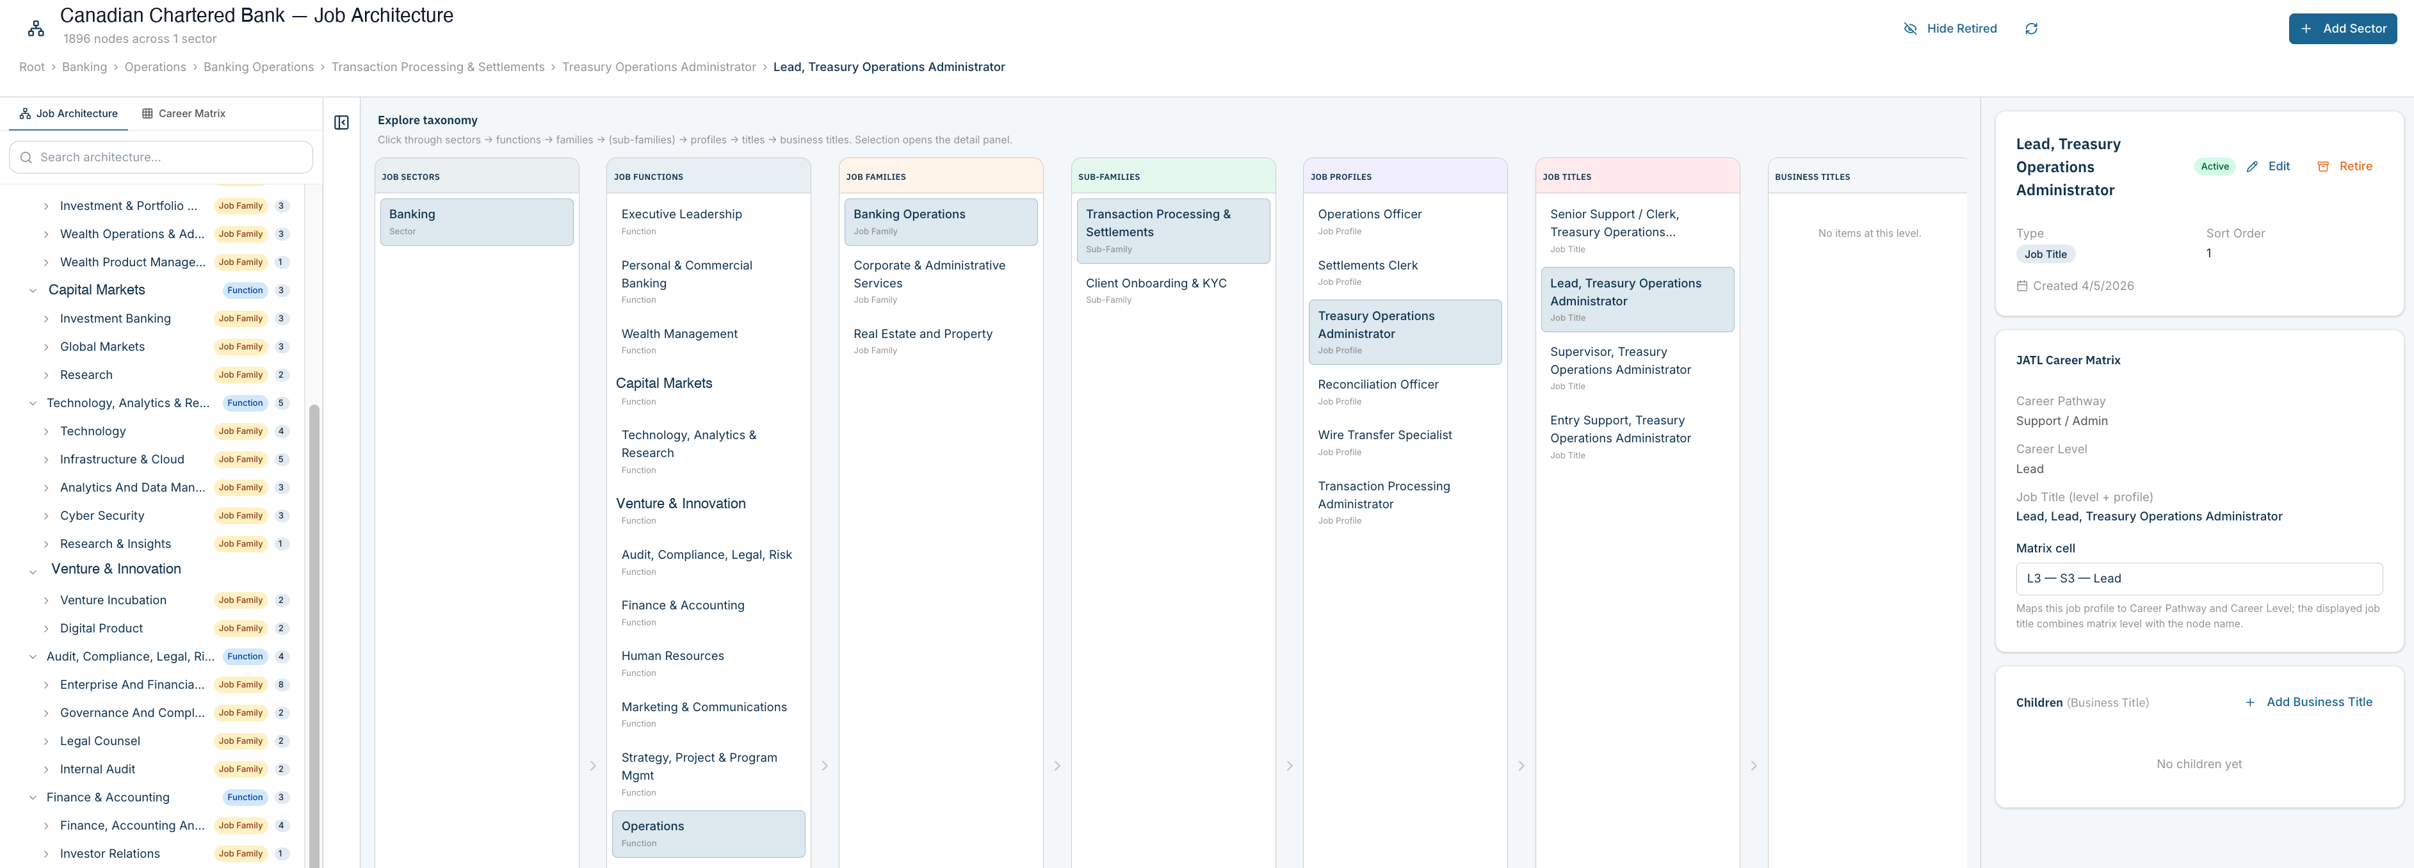2414x868 pixels.
Task: Click the Add Sector button
Action: click(x=2342, y=29)
